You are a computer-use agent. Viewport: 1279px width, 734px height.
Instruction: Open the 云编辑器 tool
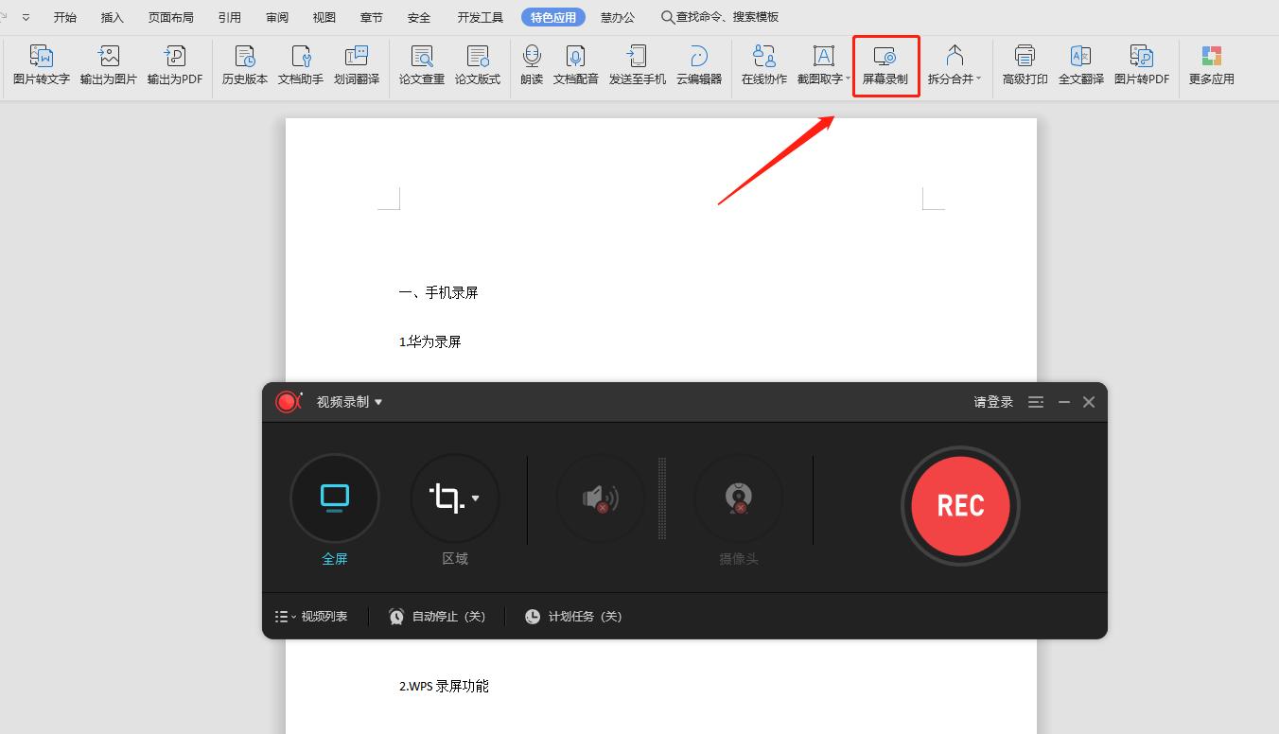click(699, 64)
